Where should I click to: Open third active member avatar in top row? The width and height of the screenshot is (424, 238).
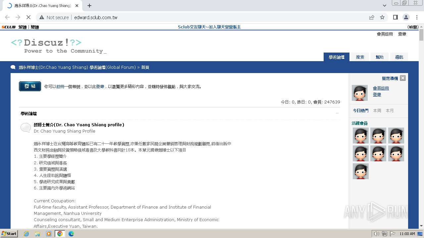(396, 136)
